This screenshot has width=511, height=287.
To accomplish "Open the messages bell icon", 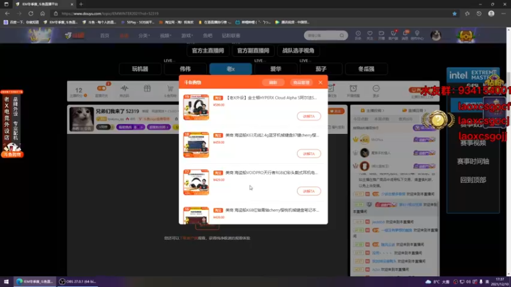I will click(405, 35).
